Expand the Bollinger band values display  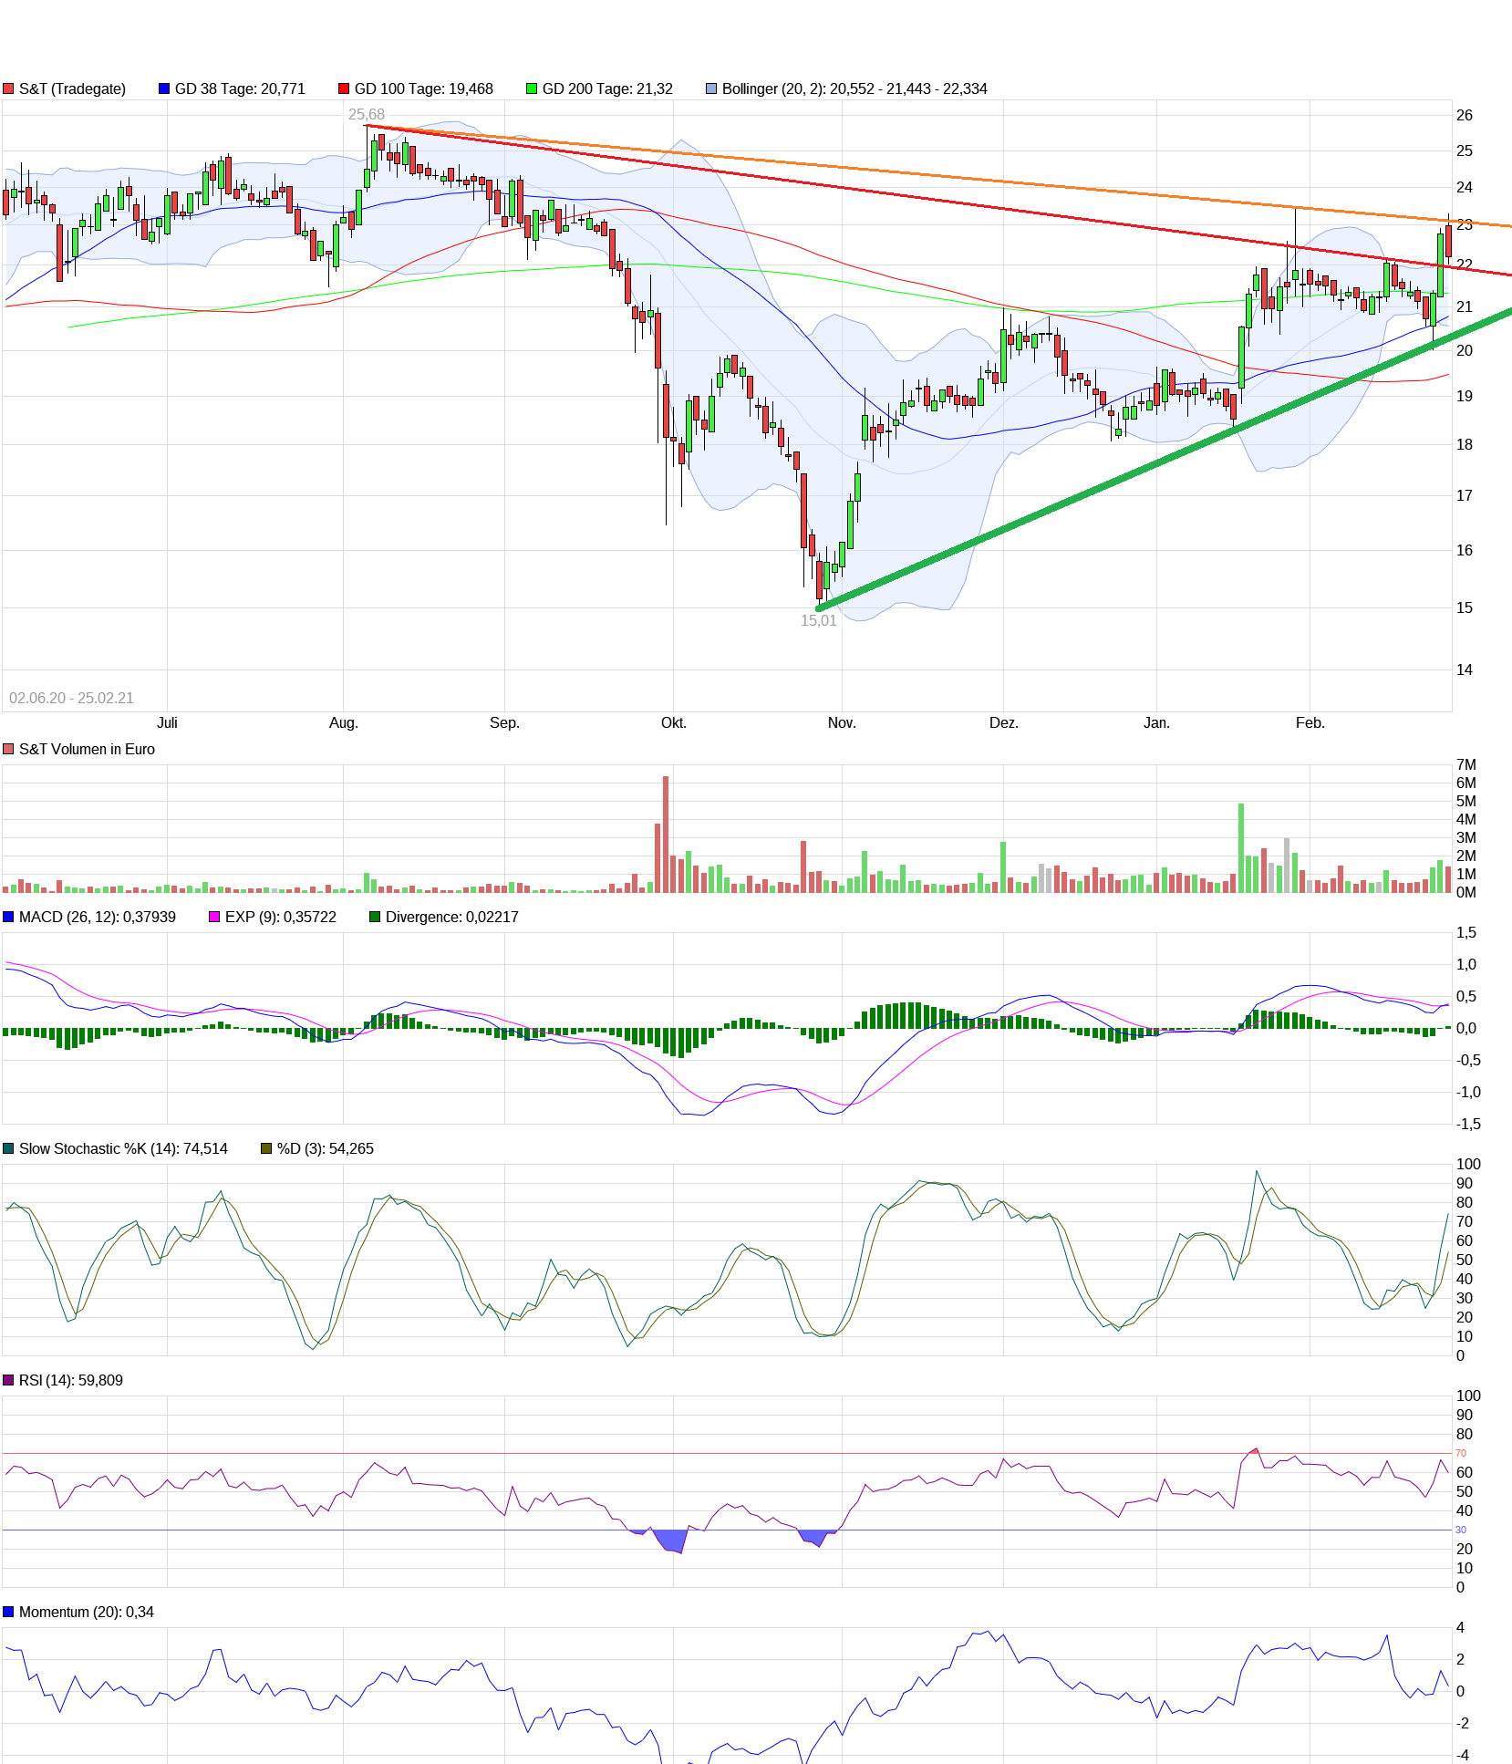click(x=709, y=88)
